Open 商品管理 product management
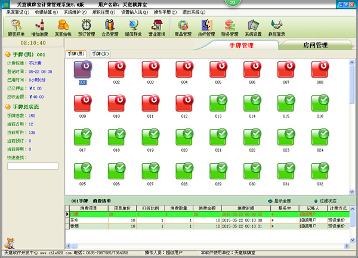 point(184,27)
